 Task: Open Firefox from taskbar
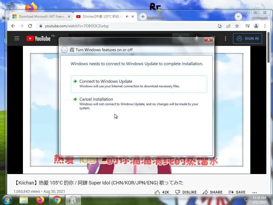click(x=40, y=200)
